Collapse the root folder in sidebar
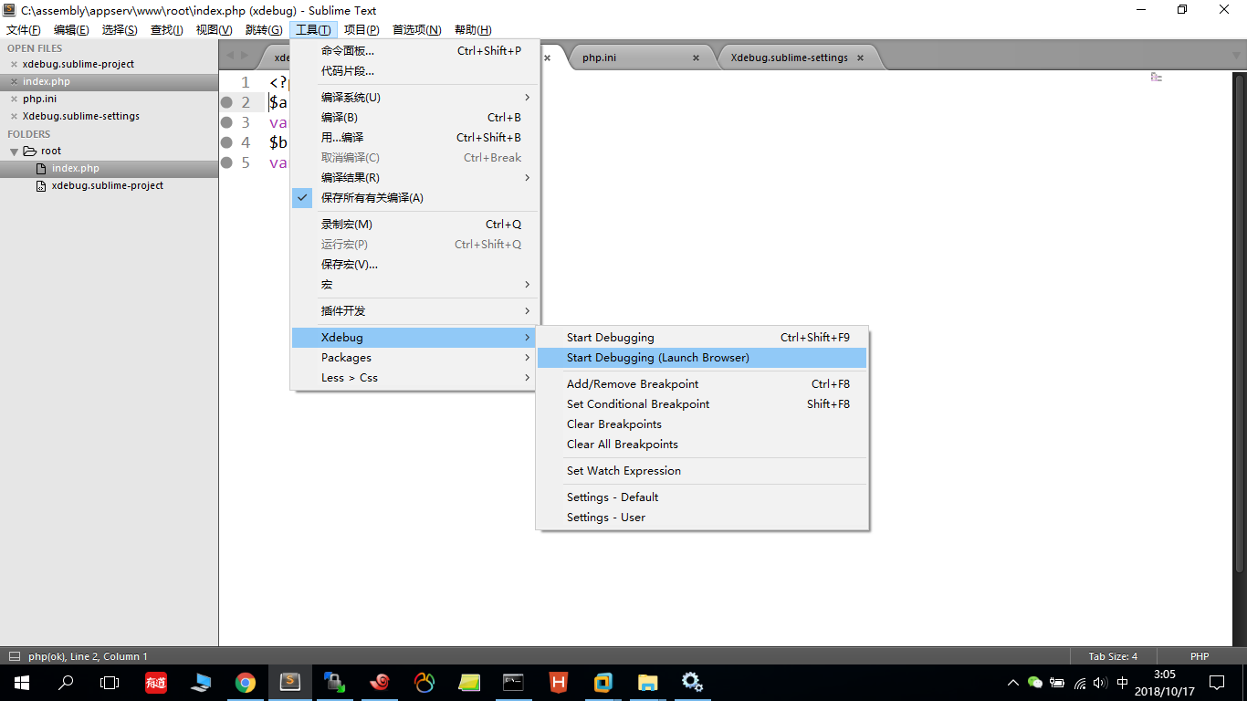 pos(14,152)
